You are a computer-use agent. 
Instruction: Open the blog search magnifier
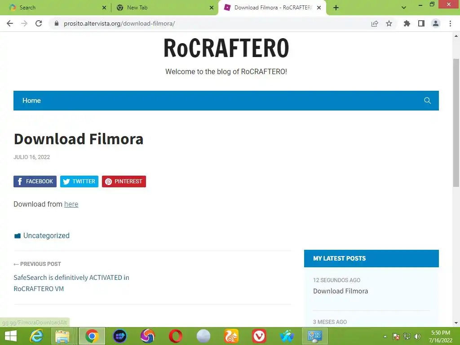pos(428,101)
